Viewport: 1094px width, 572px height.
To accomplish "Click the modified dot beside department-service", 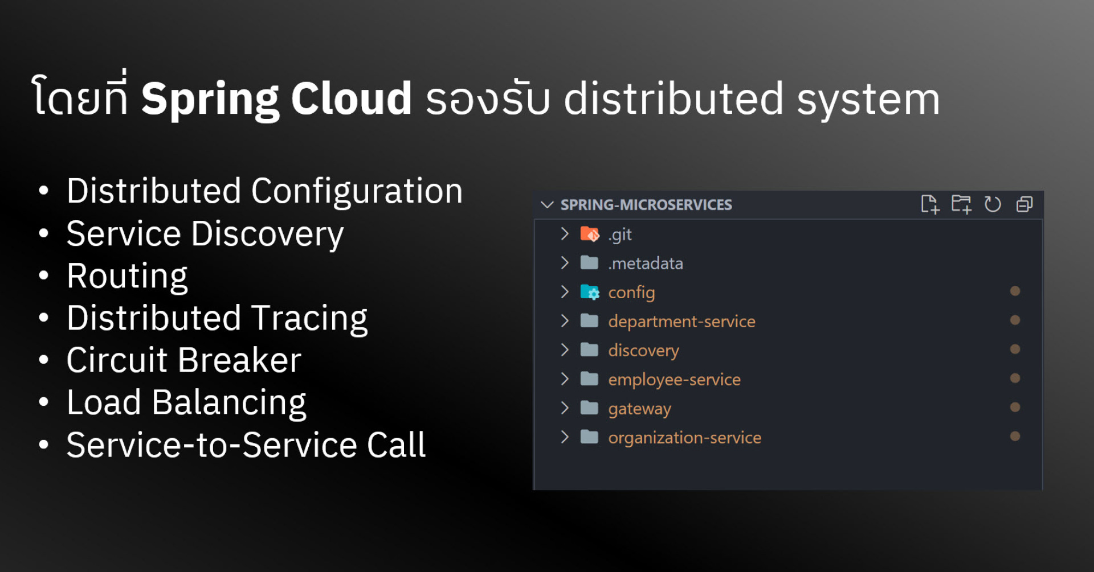I will pos(1015,320).
